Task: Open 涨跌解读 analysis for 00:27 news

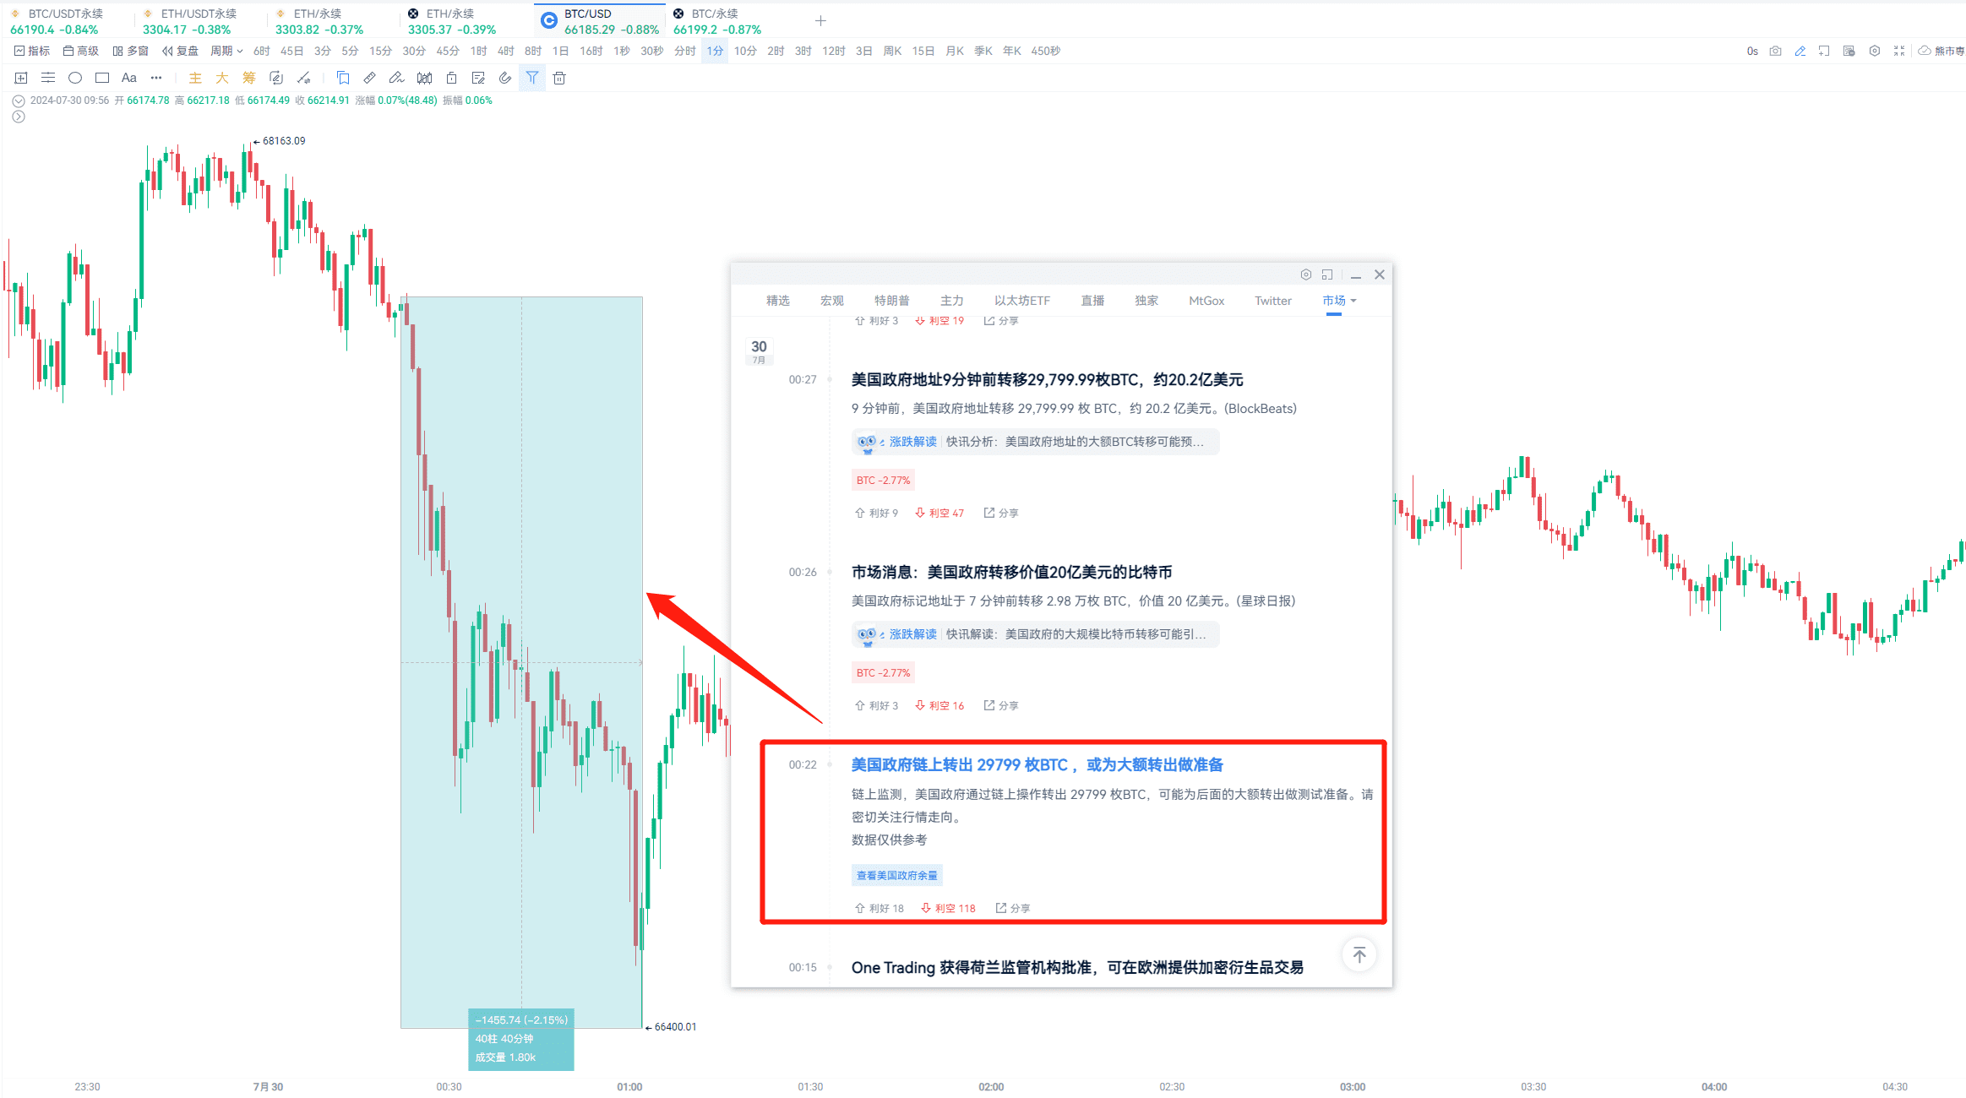Action: click(1035, 442)
